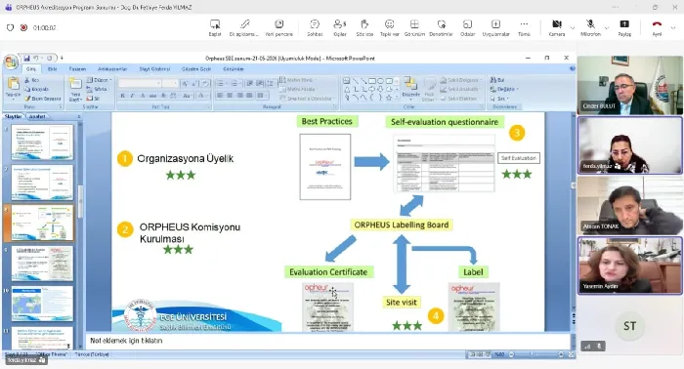Share content with the Paylaş button
Image resolution: width=684 pixels, height=369 pixels.
click(624, 27)
